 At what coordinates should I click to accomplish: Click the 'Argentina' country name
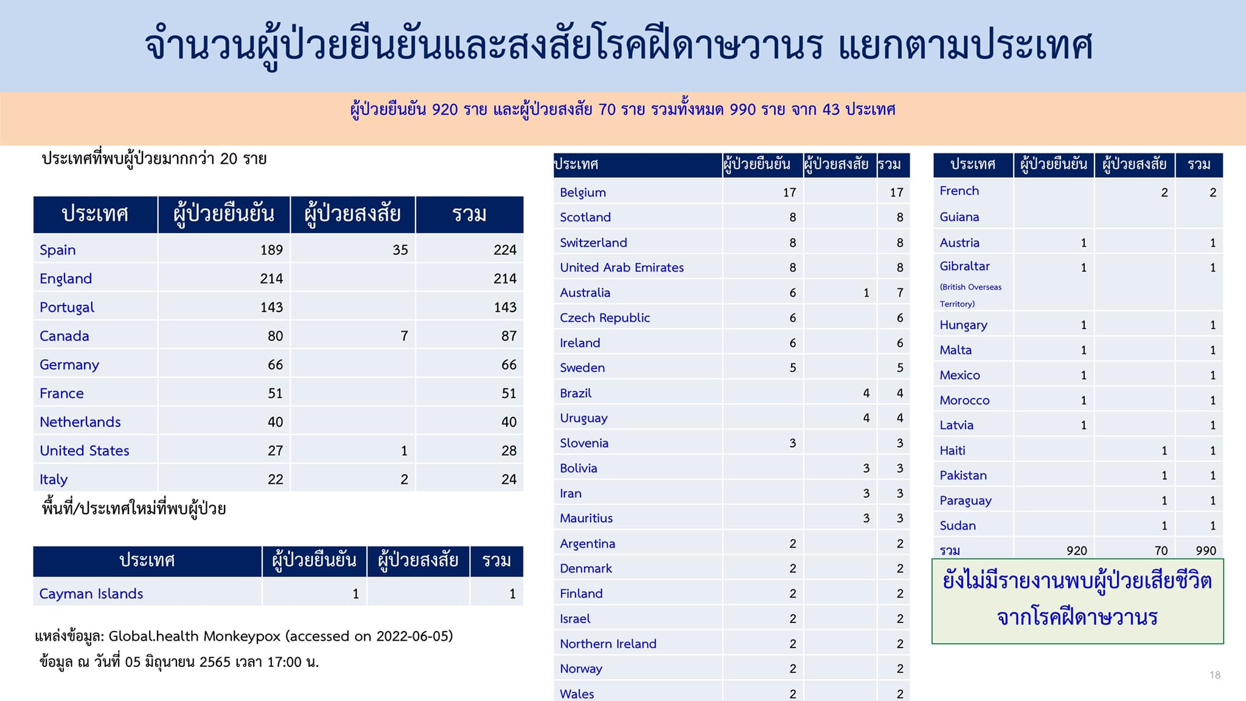click(x=587, y=544)
